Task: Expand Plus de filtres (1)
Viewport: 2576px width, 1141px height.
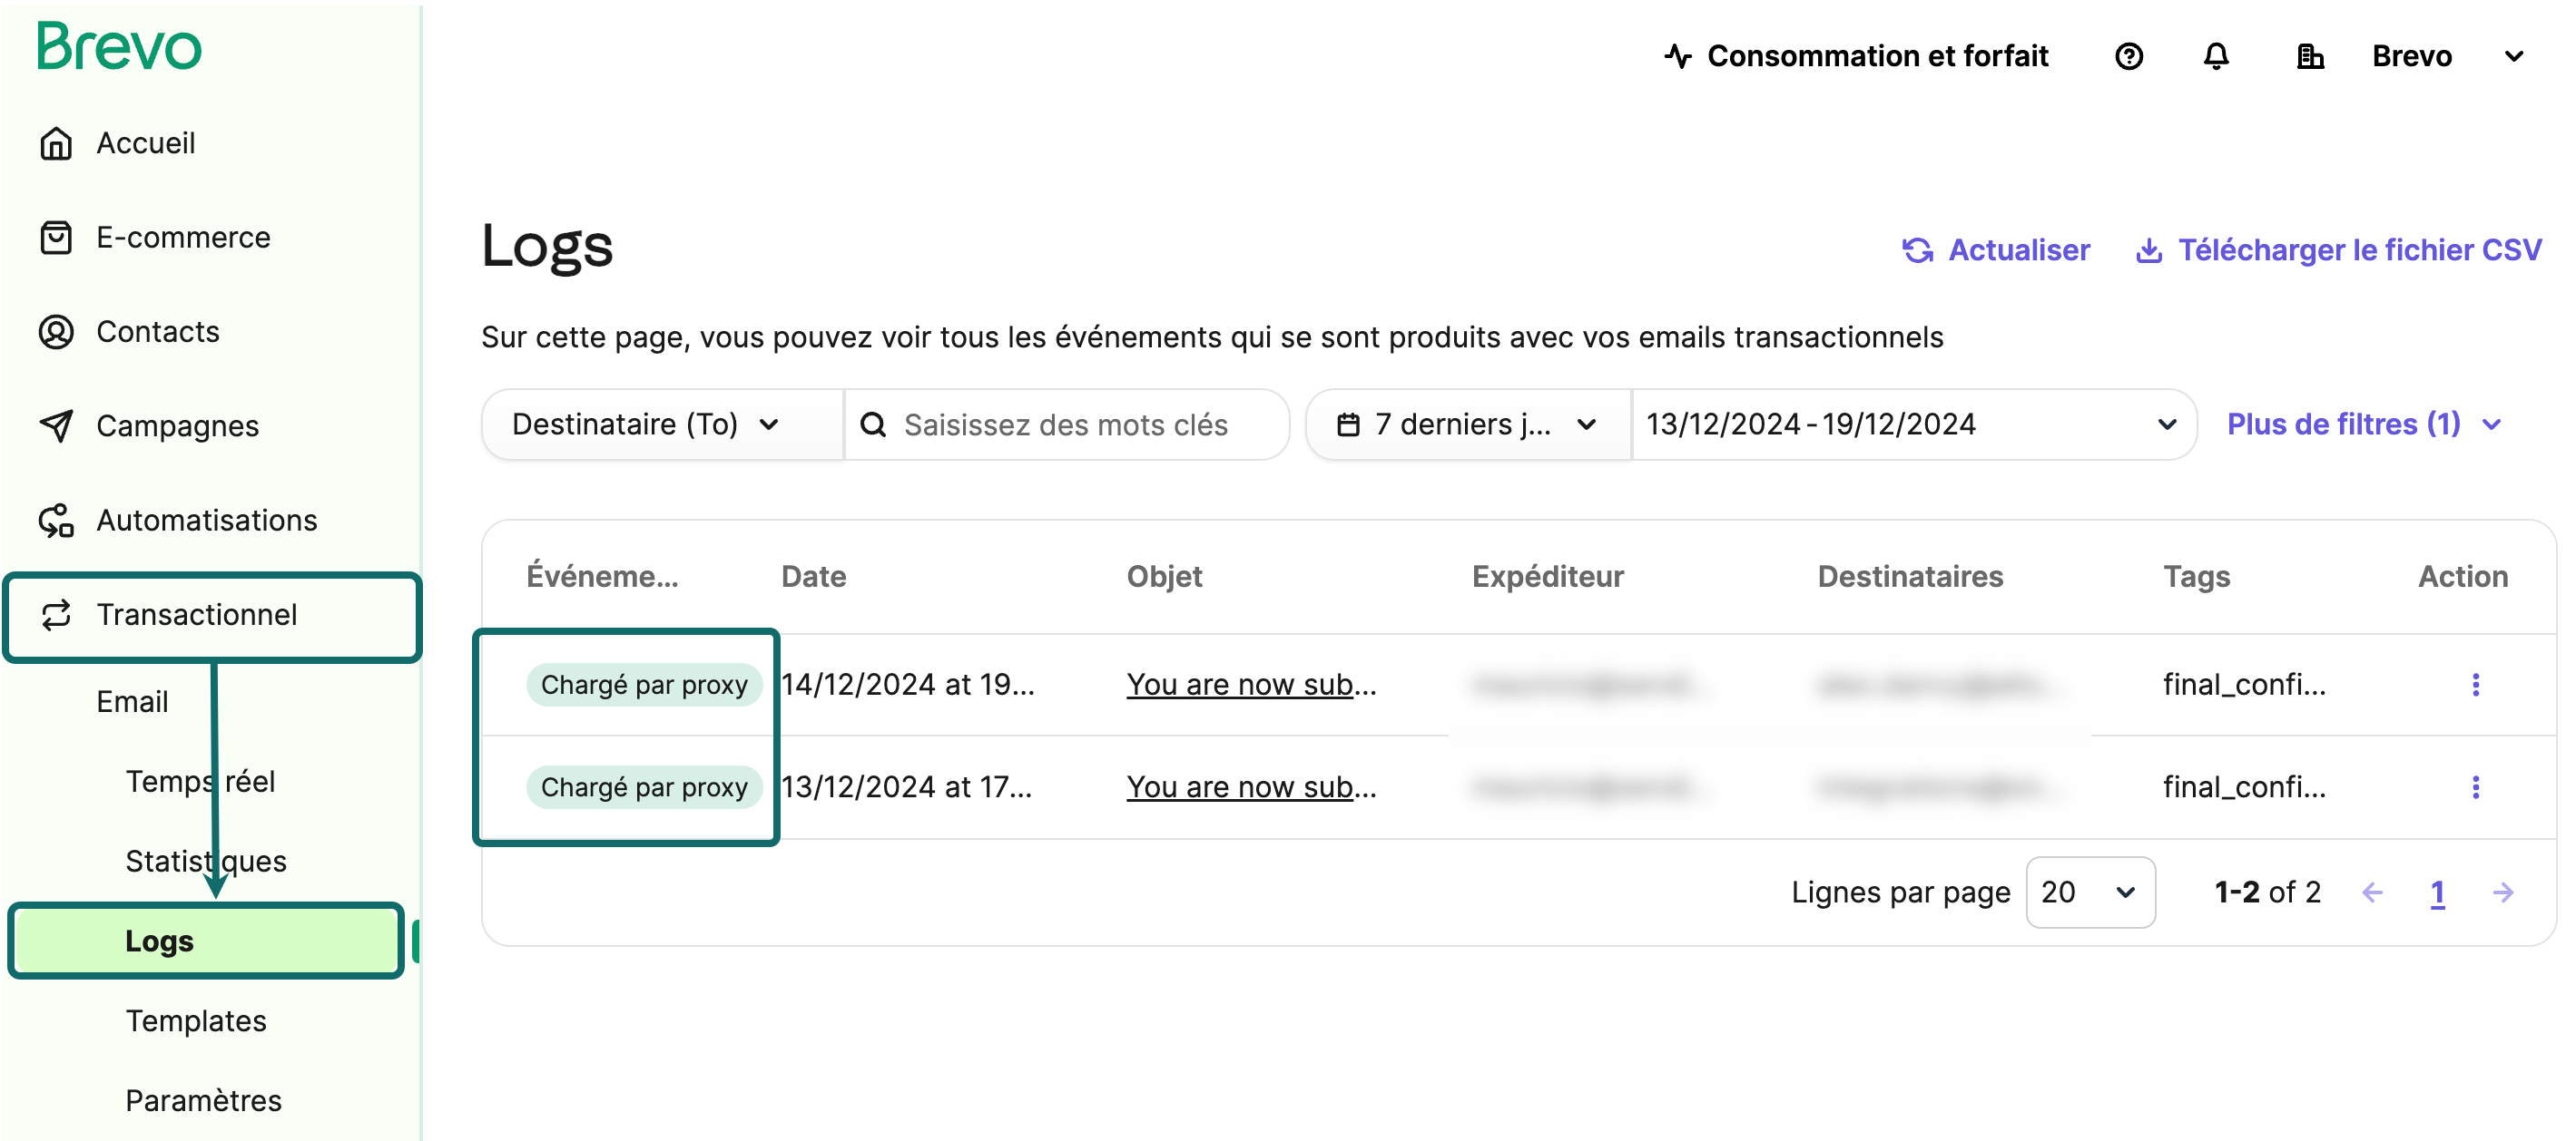Action: 2363,424
